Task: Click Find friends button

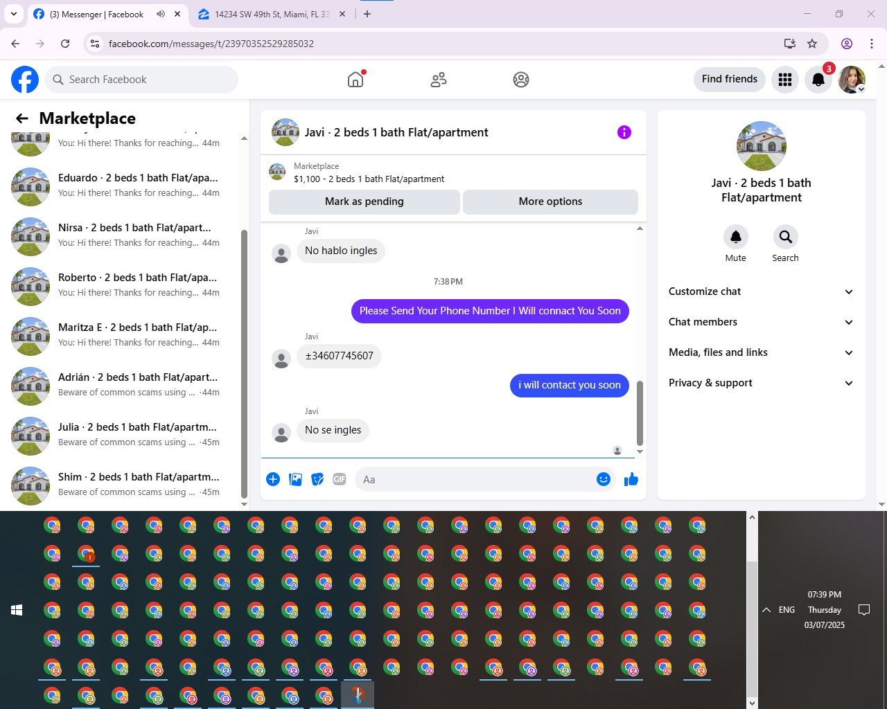Action: coord(730,79)
